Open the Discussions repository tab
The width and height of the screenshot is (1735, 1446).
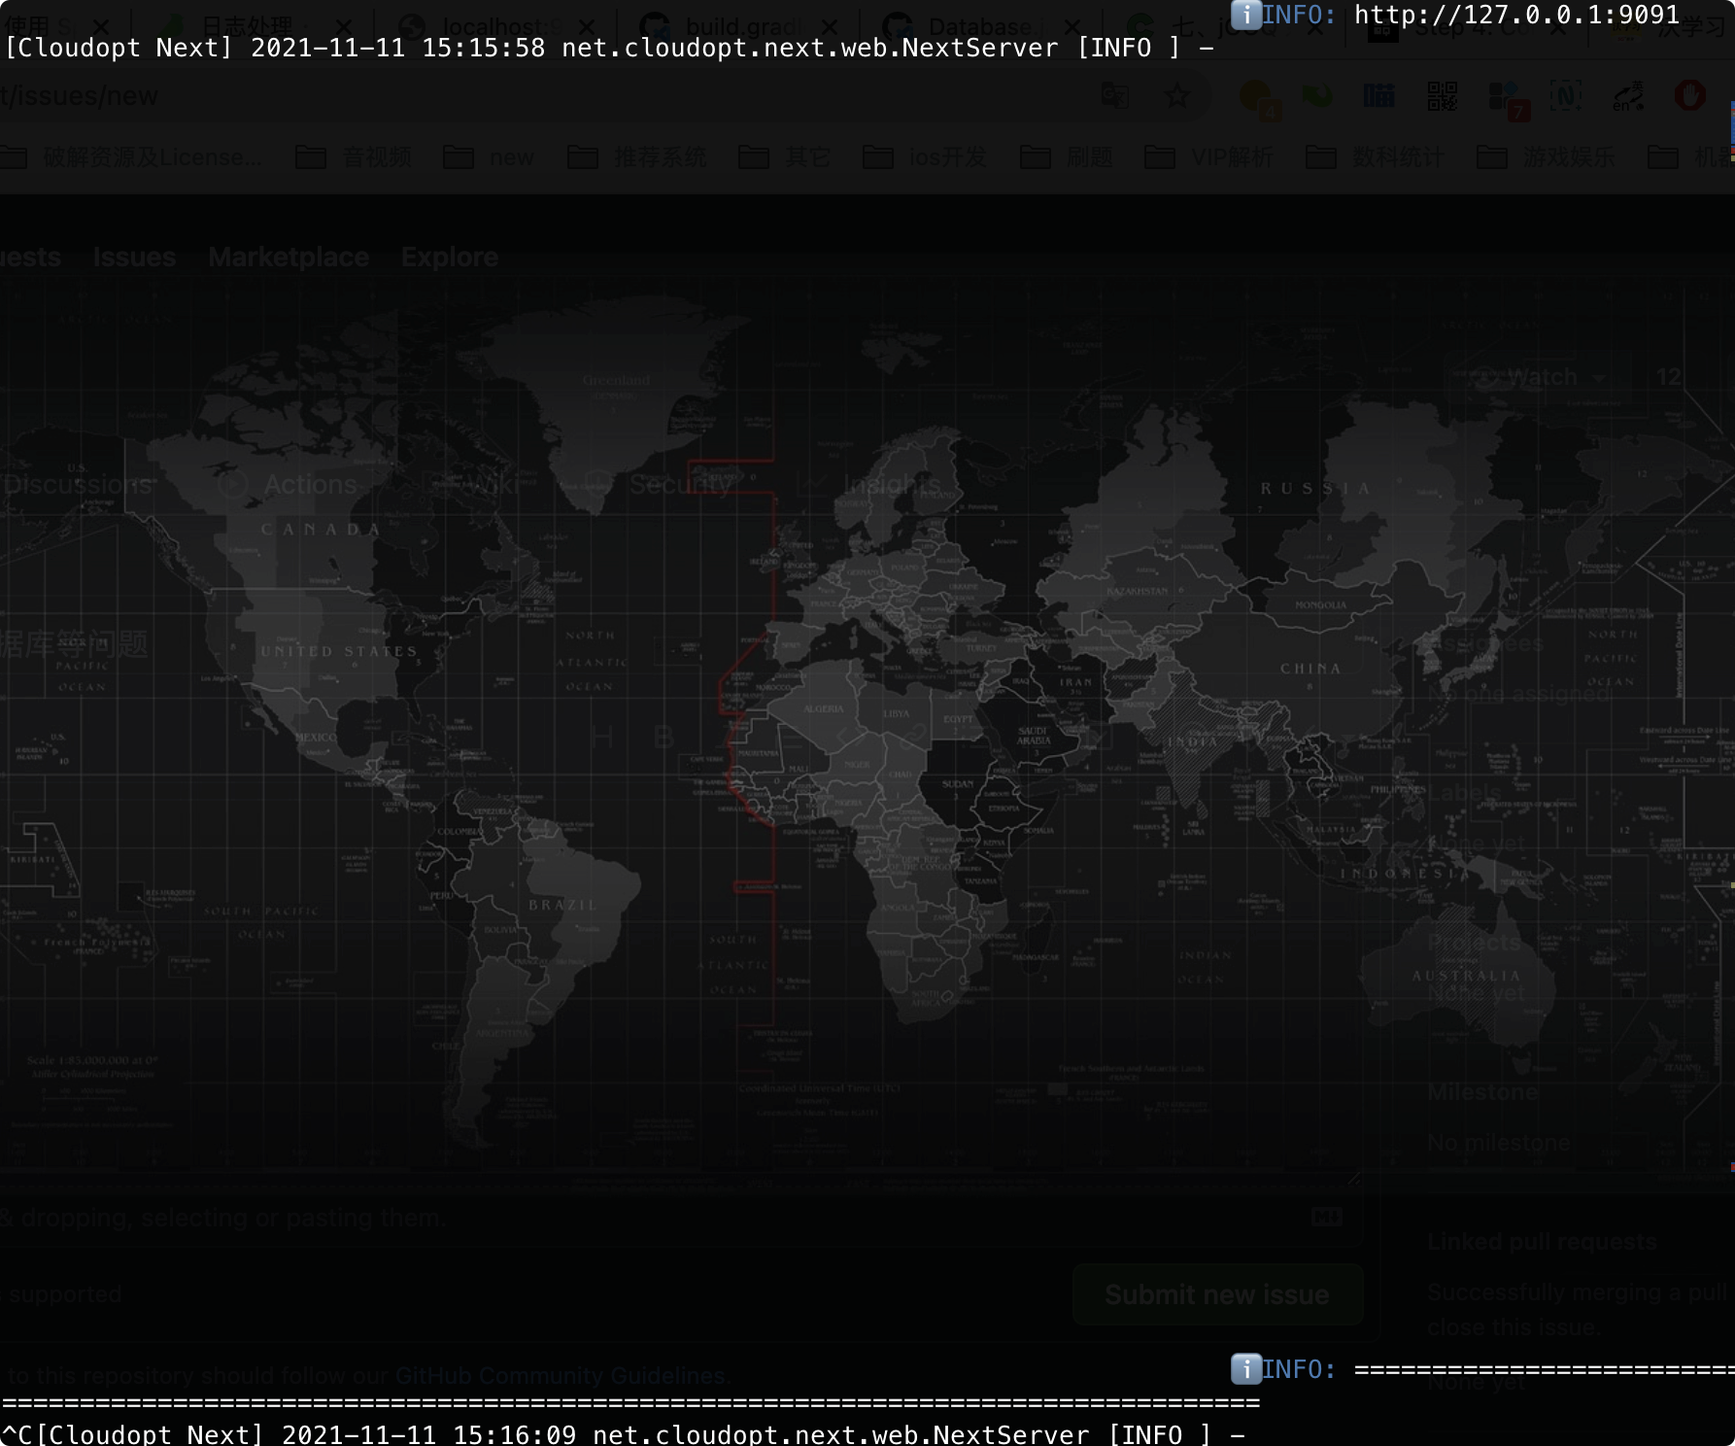tap(77, 484)
